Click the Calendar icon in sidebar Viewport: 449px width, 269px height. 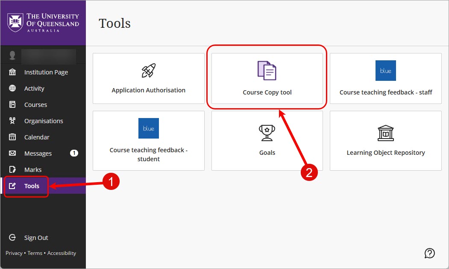click(x=12, y=137)
